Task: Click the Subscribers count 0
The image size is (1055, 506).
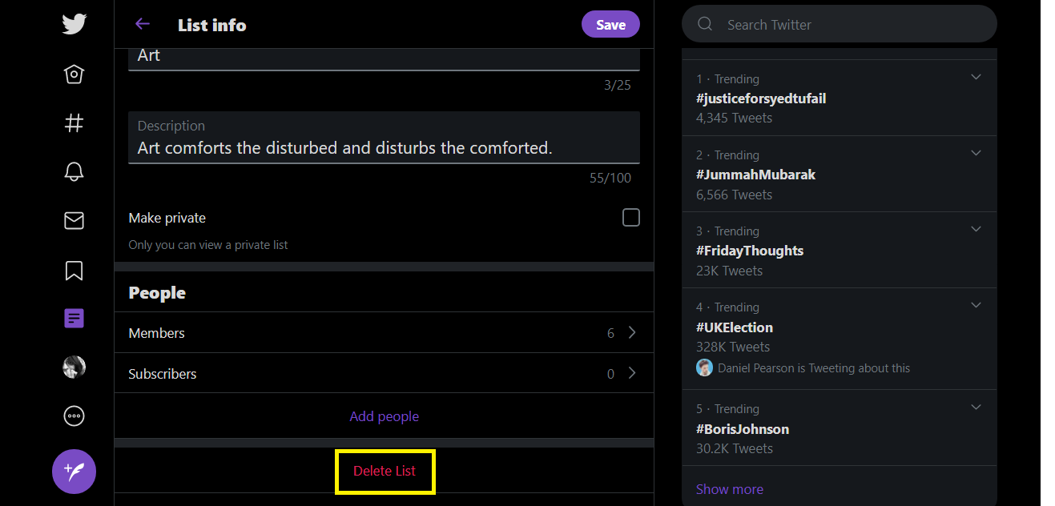Action: [610, 374]
